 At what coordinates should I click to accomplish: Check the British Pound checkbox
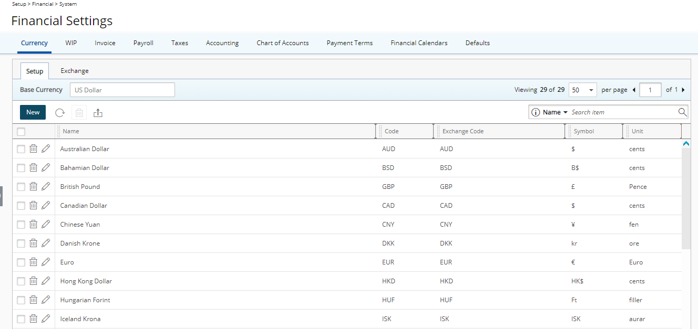tap(21, 187)
